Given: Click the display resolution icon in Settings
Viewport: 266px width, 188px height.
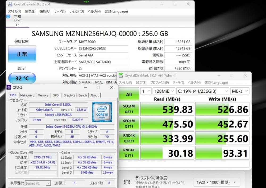Looking at the screenshot, I should click(127, 182).
